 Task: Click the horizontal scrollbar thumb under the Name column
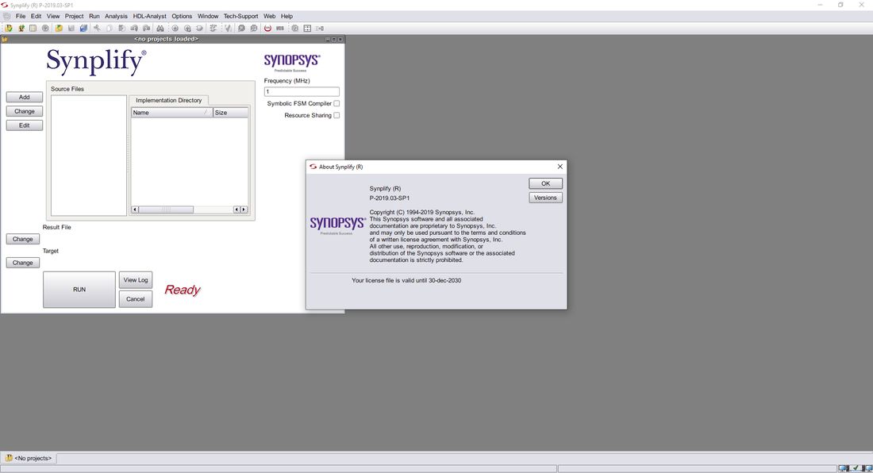tap(166, 210)
